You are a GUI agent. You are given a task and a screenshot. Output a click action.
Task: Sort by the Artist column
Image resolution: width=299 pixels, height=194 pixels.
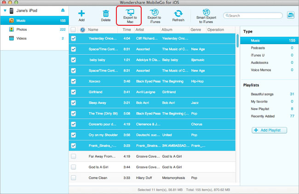(147, 30)
